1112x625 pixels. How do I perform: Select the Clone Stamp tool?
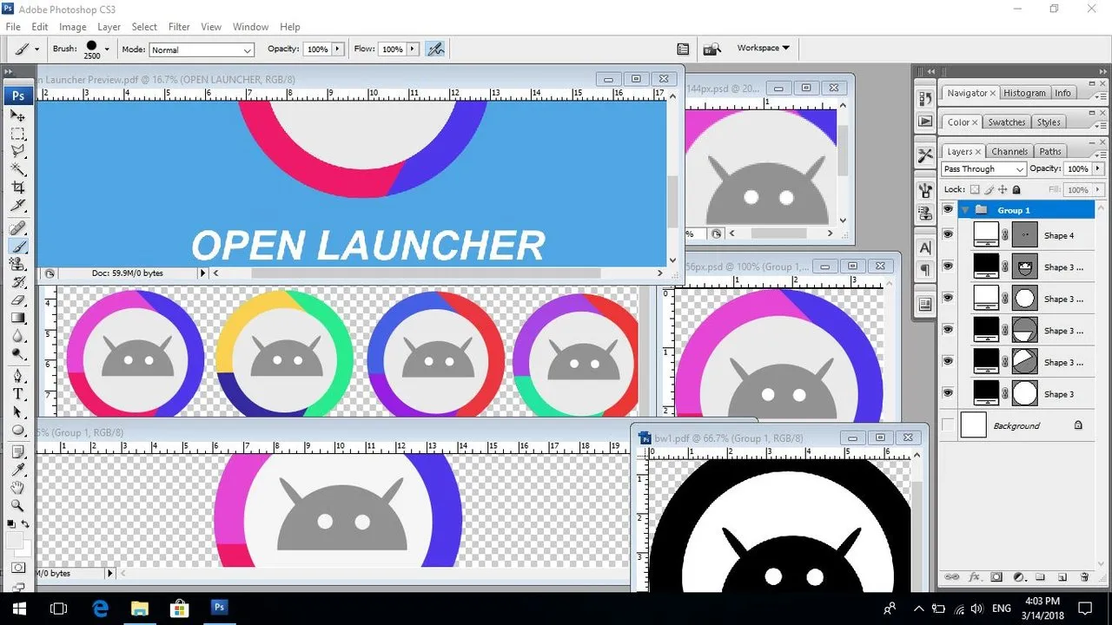point(17,265)
